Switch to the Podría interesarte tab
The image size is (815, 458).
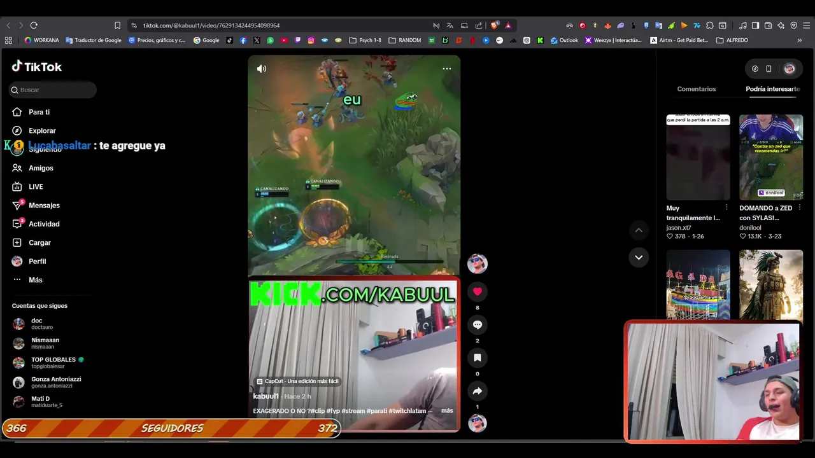(x=772, y=89)
